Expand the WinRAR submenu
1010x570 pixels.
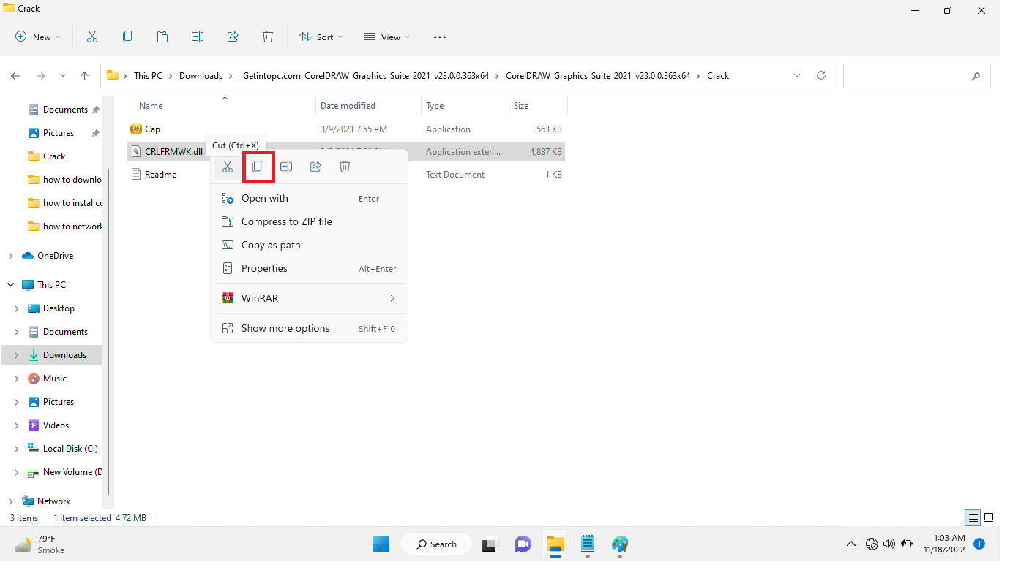(x=392, y=298)
